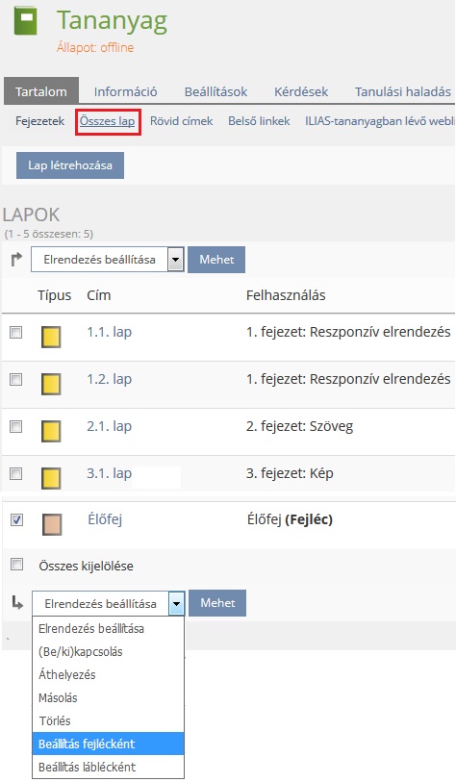Click the bottom Mehet button

[217, 603]
